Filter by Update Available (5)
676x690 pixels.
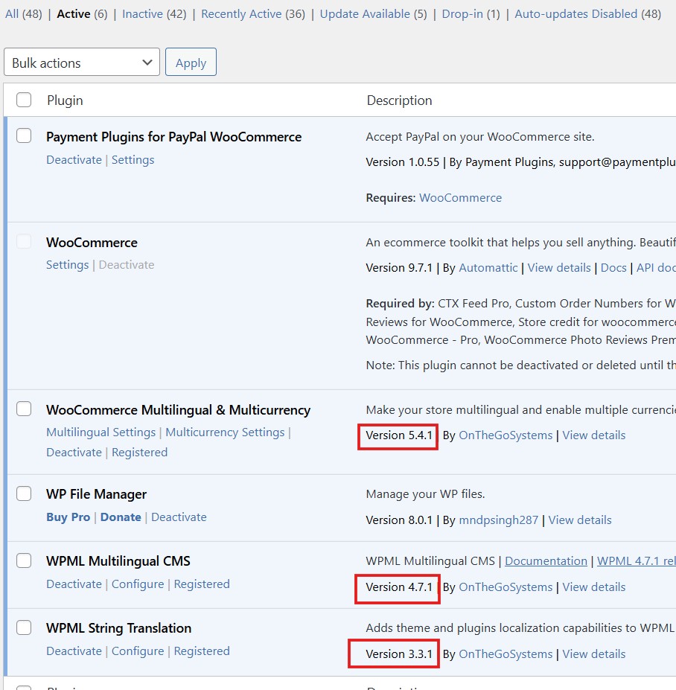click(373, 14)
